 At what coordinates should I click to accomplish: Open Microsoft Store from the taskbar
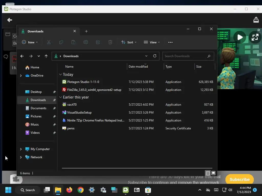point(148,190)
